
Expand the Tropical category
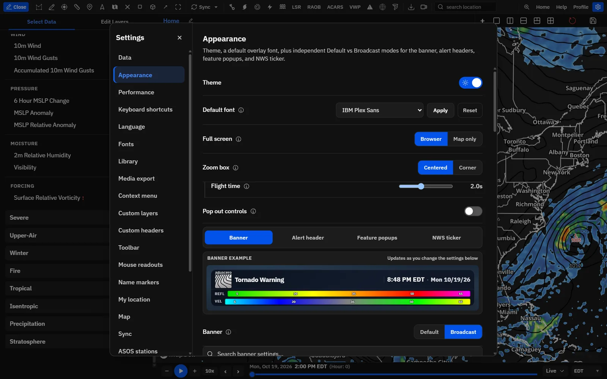pyautogui.click(x=57, y=288)
